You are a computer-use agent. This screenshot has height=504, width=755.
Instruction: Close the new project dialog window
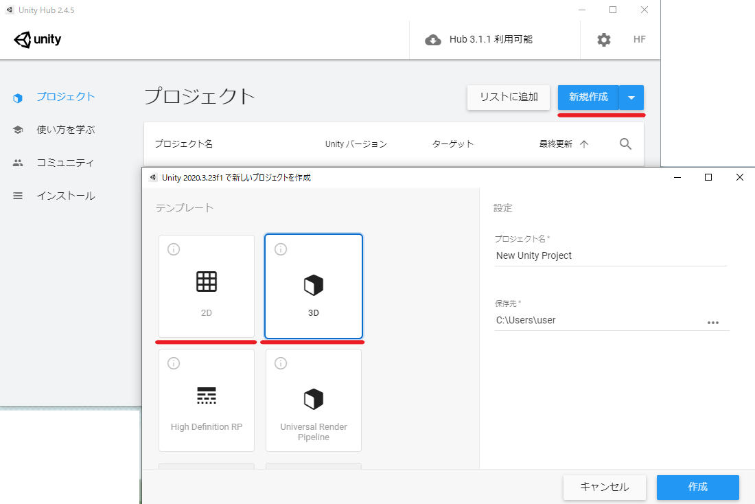740,177
